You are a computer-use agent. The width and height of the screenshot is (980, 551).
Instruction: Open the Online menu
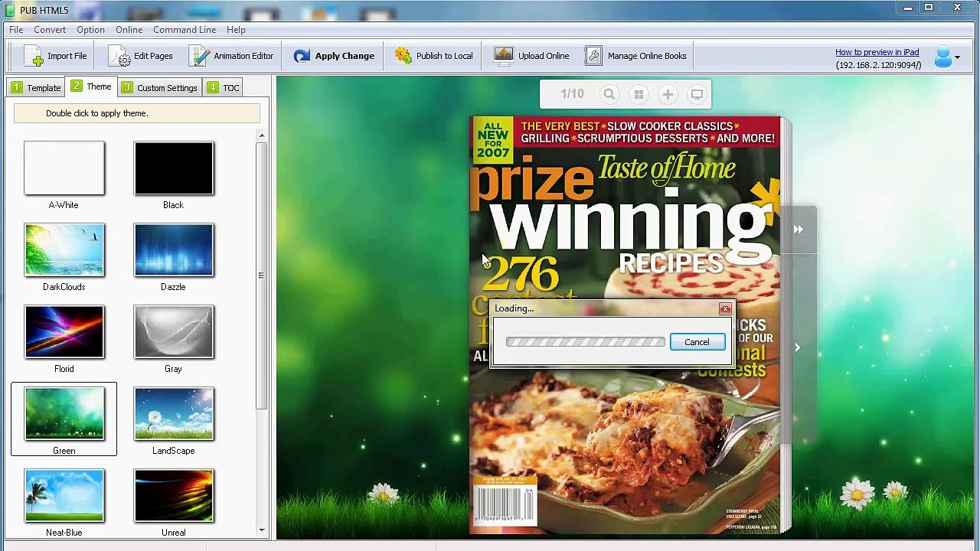tap(129, 30)
